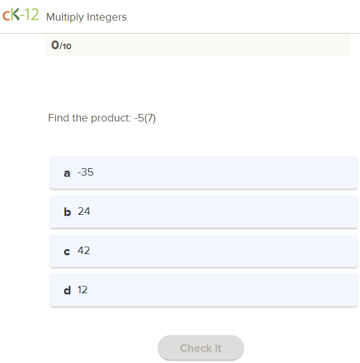Screen dimensions: 360x363
Task: Select answer option a, -35
Action: click(x=204, y=172)
